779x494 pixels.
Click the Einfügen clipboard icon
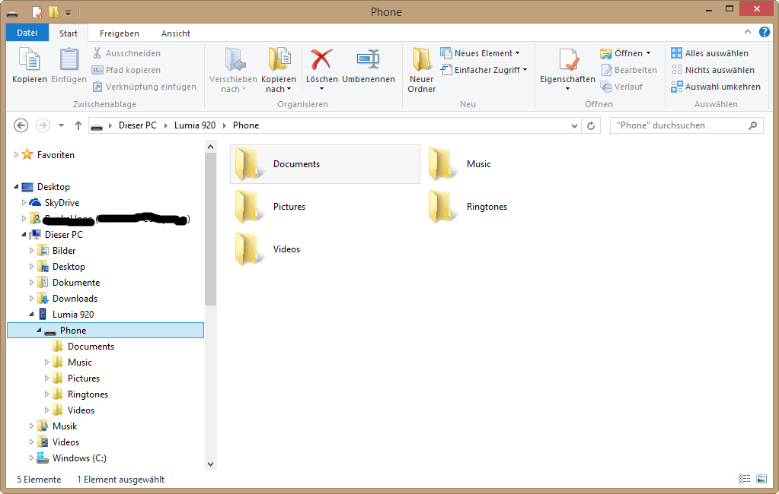[x=69, y=59]
